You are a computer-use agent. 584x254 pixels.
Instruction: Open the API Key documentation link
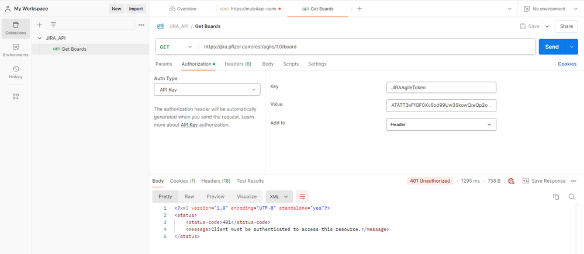pos(189,125)
